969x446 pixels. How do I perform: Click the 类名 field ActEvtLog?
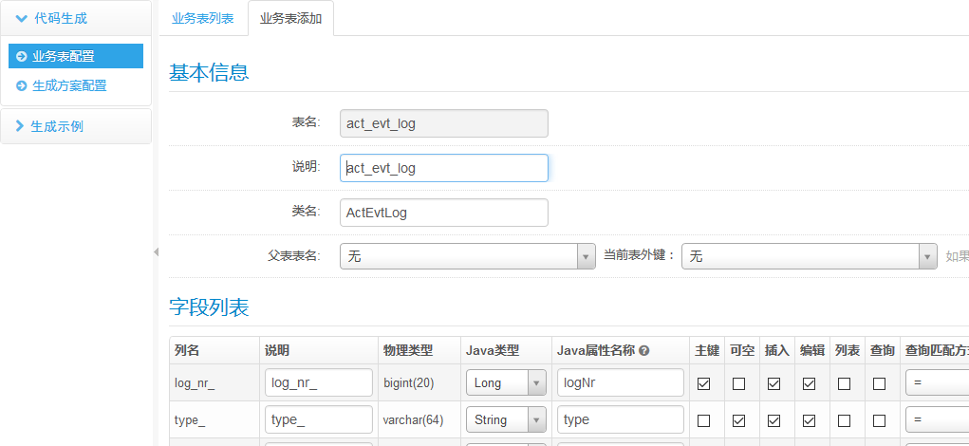point(444,213)
